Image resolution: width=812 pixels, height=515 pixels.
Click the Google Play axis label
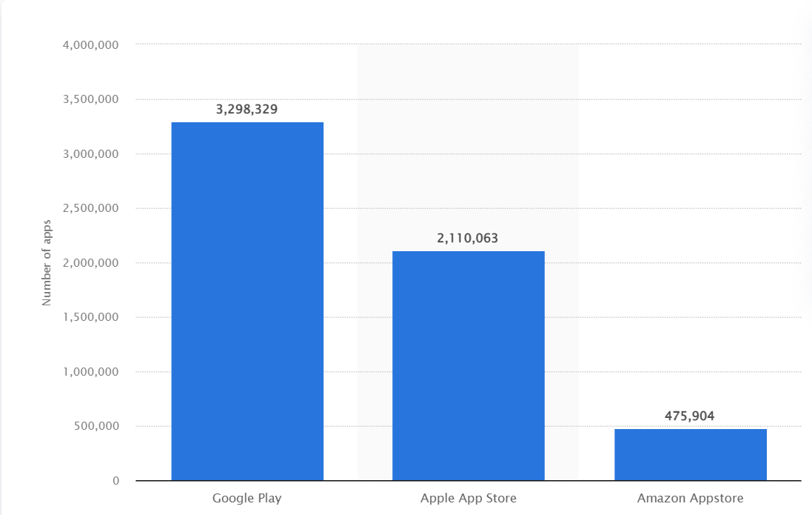click(x=246, y=497)
